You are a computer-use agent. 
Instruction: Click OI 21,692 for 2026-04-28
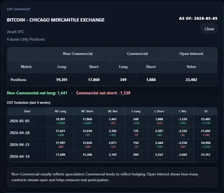206,131
